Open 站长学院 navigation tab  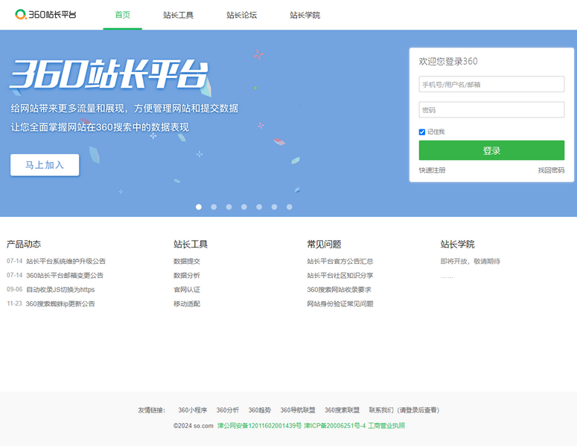(x=305, y=15)
